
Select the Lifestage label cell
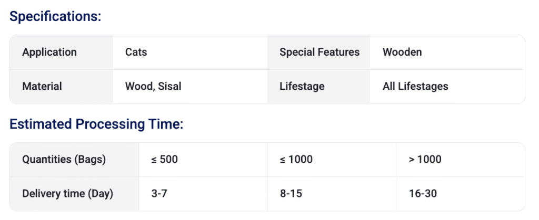302,86
